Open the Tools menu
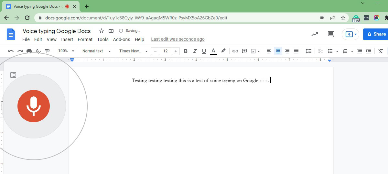The width and height of the screenshot is (388, 174). [102, 39]
